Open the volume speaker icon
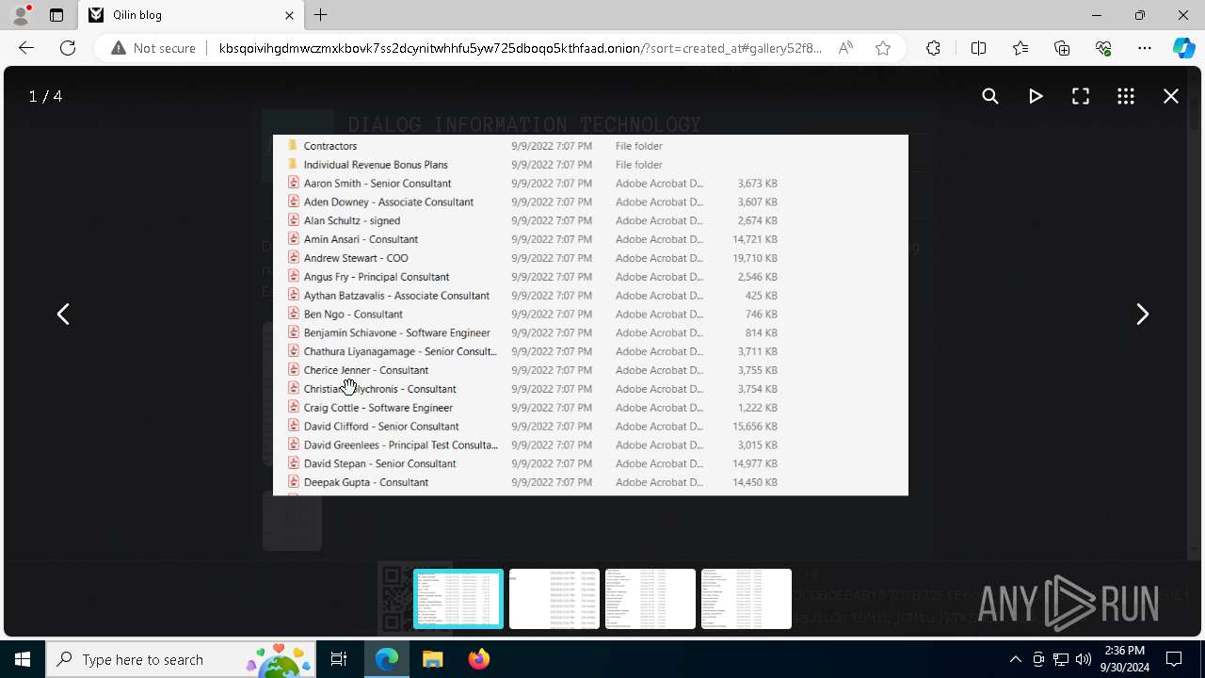The height and width of the screenshot is (678, 1205). (x=1083, y=659)
